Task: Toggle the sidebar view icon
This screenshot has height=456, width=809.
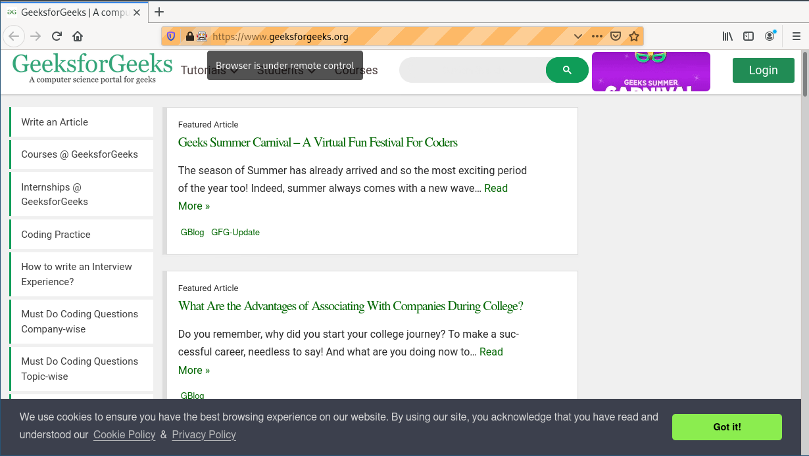Action: (748, 36)
